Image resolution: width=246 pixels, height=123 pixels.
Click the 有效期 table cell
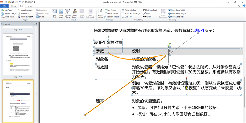(x=102, y=67)
